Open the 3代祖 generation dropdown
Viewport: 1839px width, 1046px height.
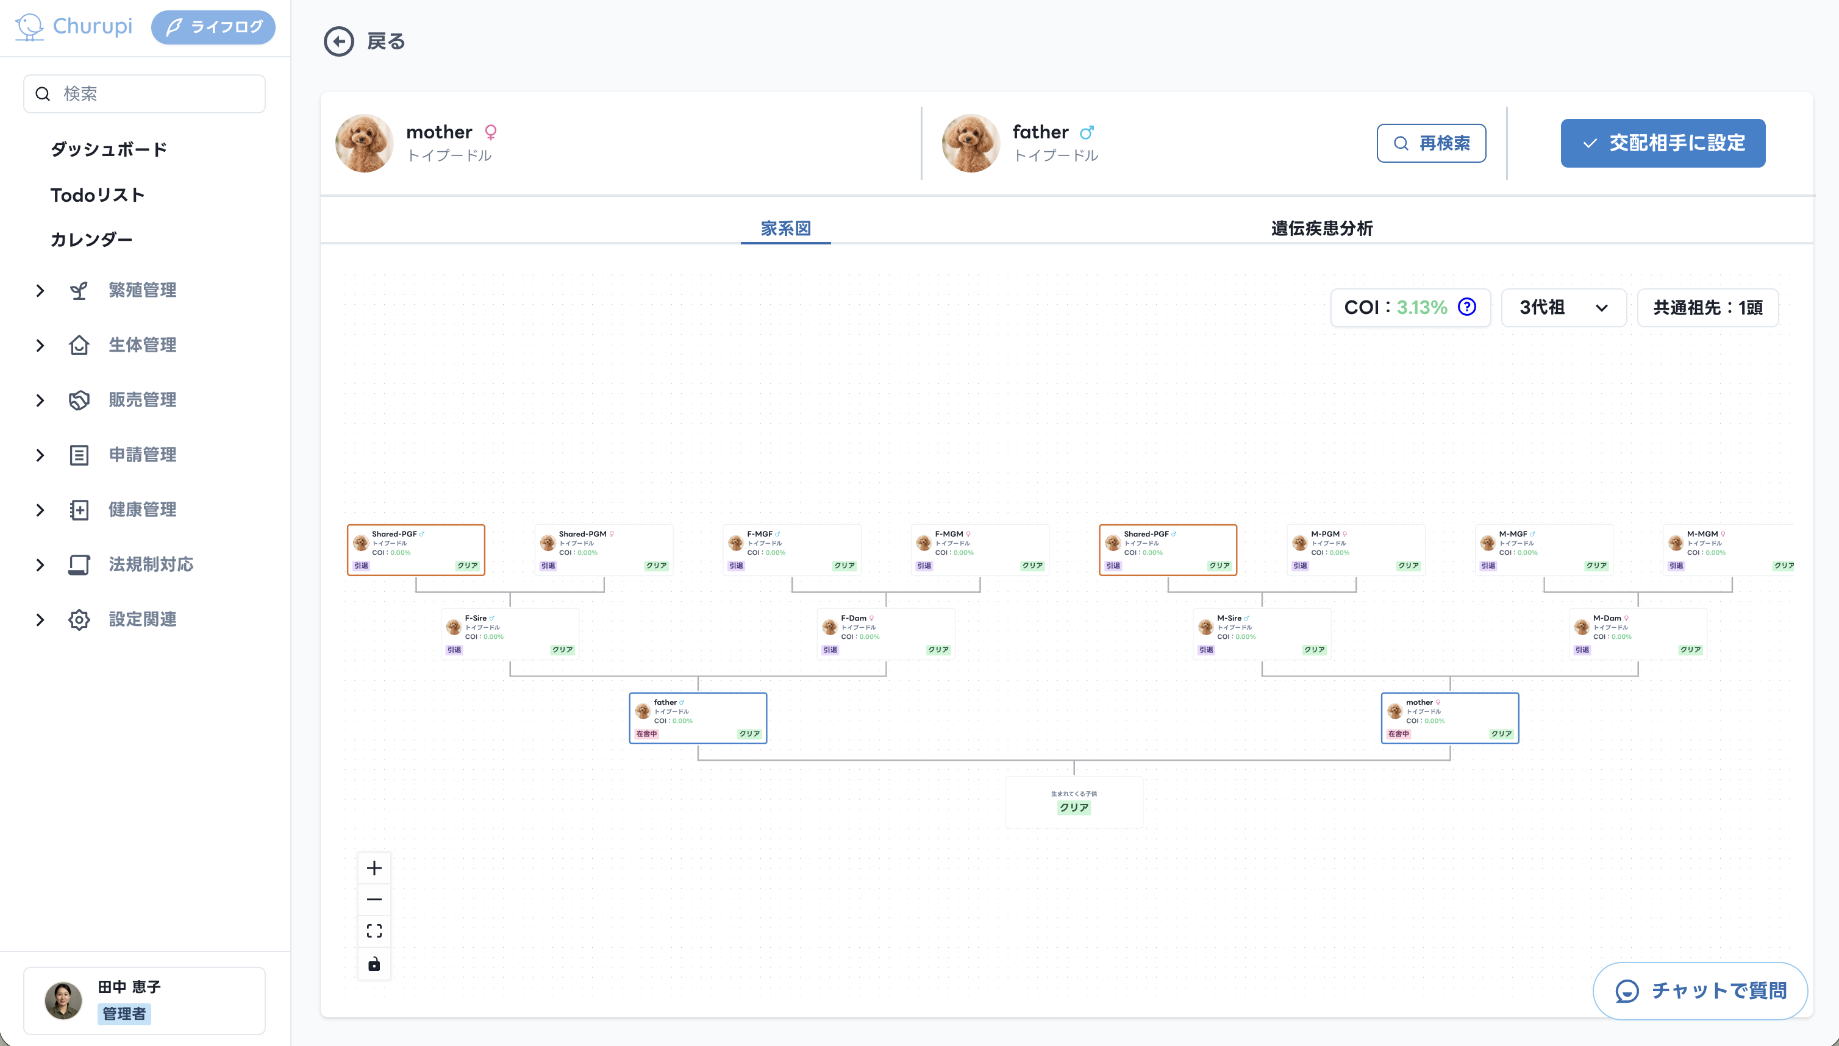[1564, 307]
